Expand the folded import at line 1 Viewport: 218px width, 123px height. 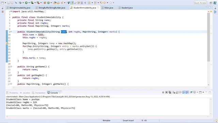click(11, 11)
